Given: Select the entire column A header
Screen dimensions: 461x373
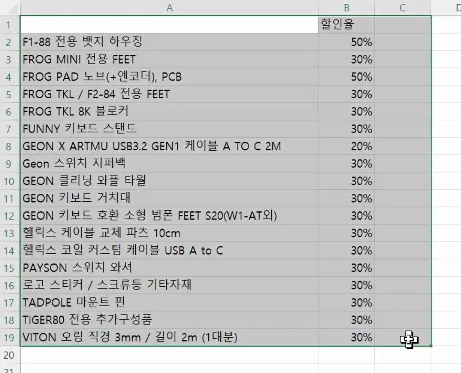Looking at the screenshot, I should tap(169, 7).
